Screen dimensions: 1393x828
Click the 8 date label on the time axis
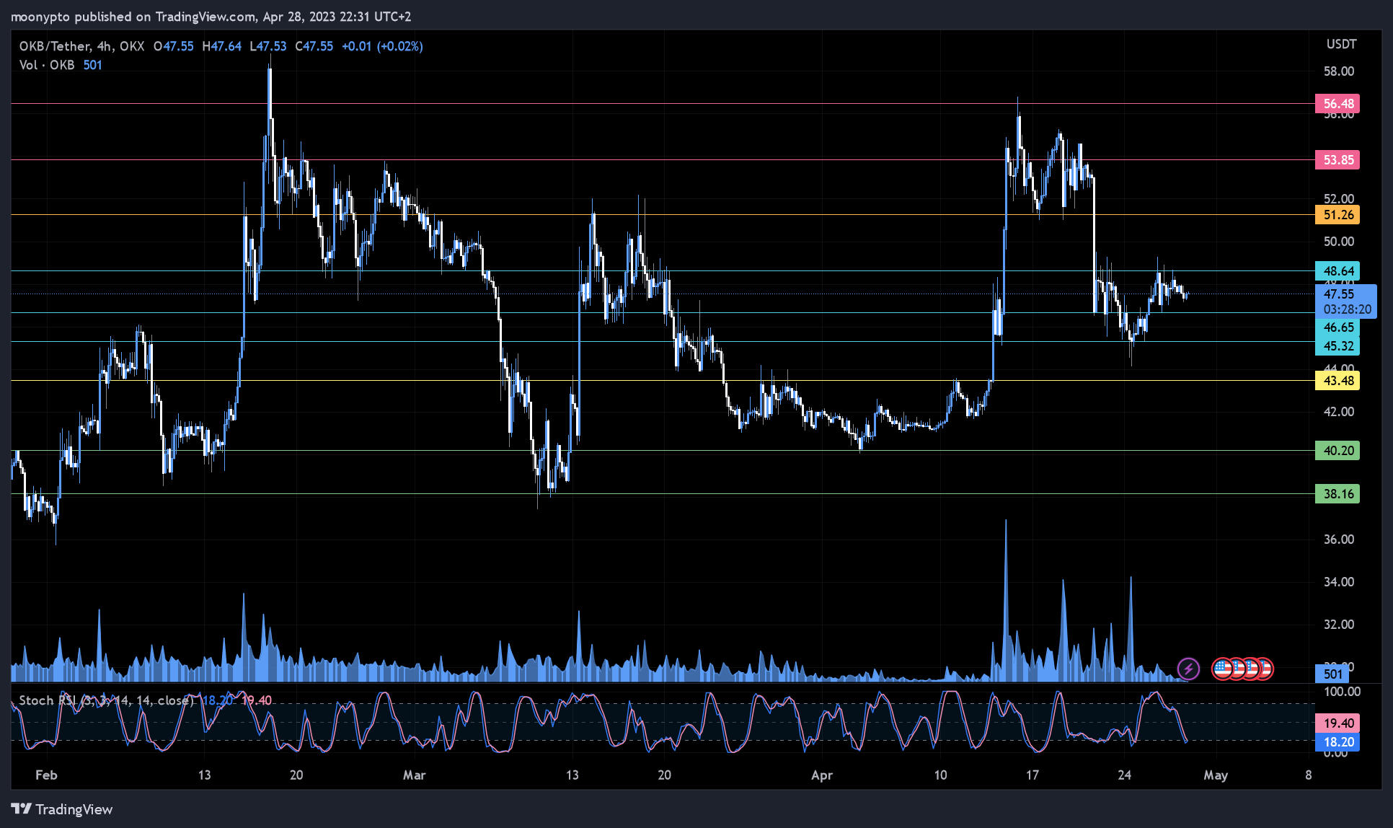coord(1308,775)
